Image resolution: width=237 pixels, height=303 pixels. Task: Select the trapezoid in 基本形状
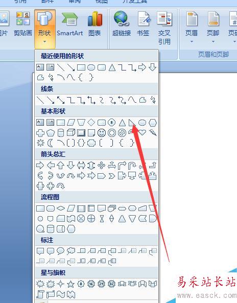(x=81, y=123)
